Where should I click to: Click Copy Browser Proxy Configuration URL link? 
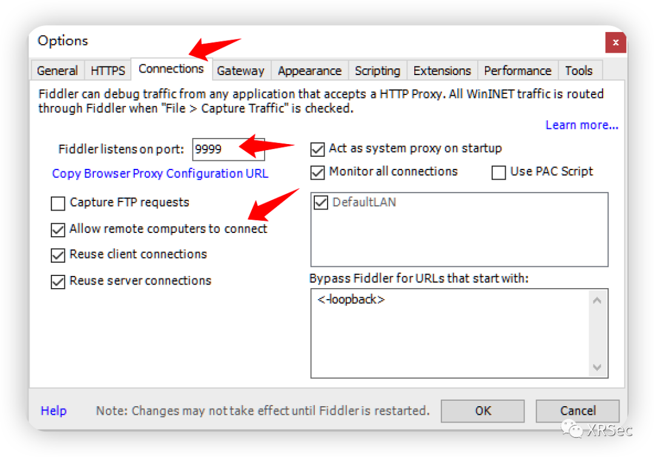[160, 174]
